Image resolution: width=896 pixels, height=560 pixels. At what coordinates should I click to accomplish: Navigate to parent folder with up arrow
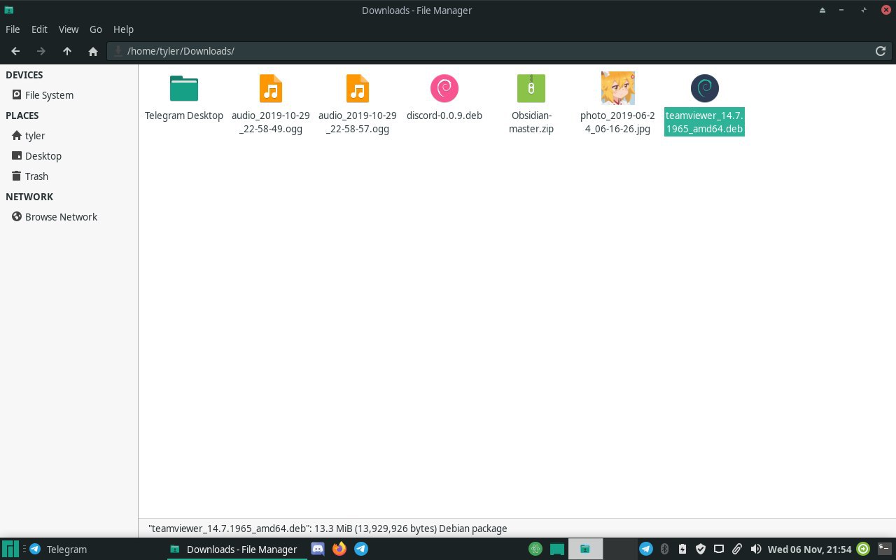67,51
